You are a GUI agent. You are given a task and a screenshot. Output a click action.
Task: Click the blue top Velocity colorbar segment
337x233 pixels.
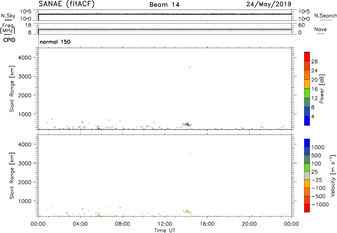tap(307, 143)
